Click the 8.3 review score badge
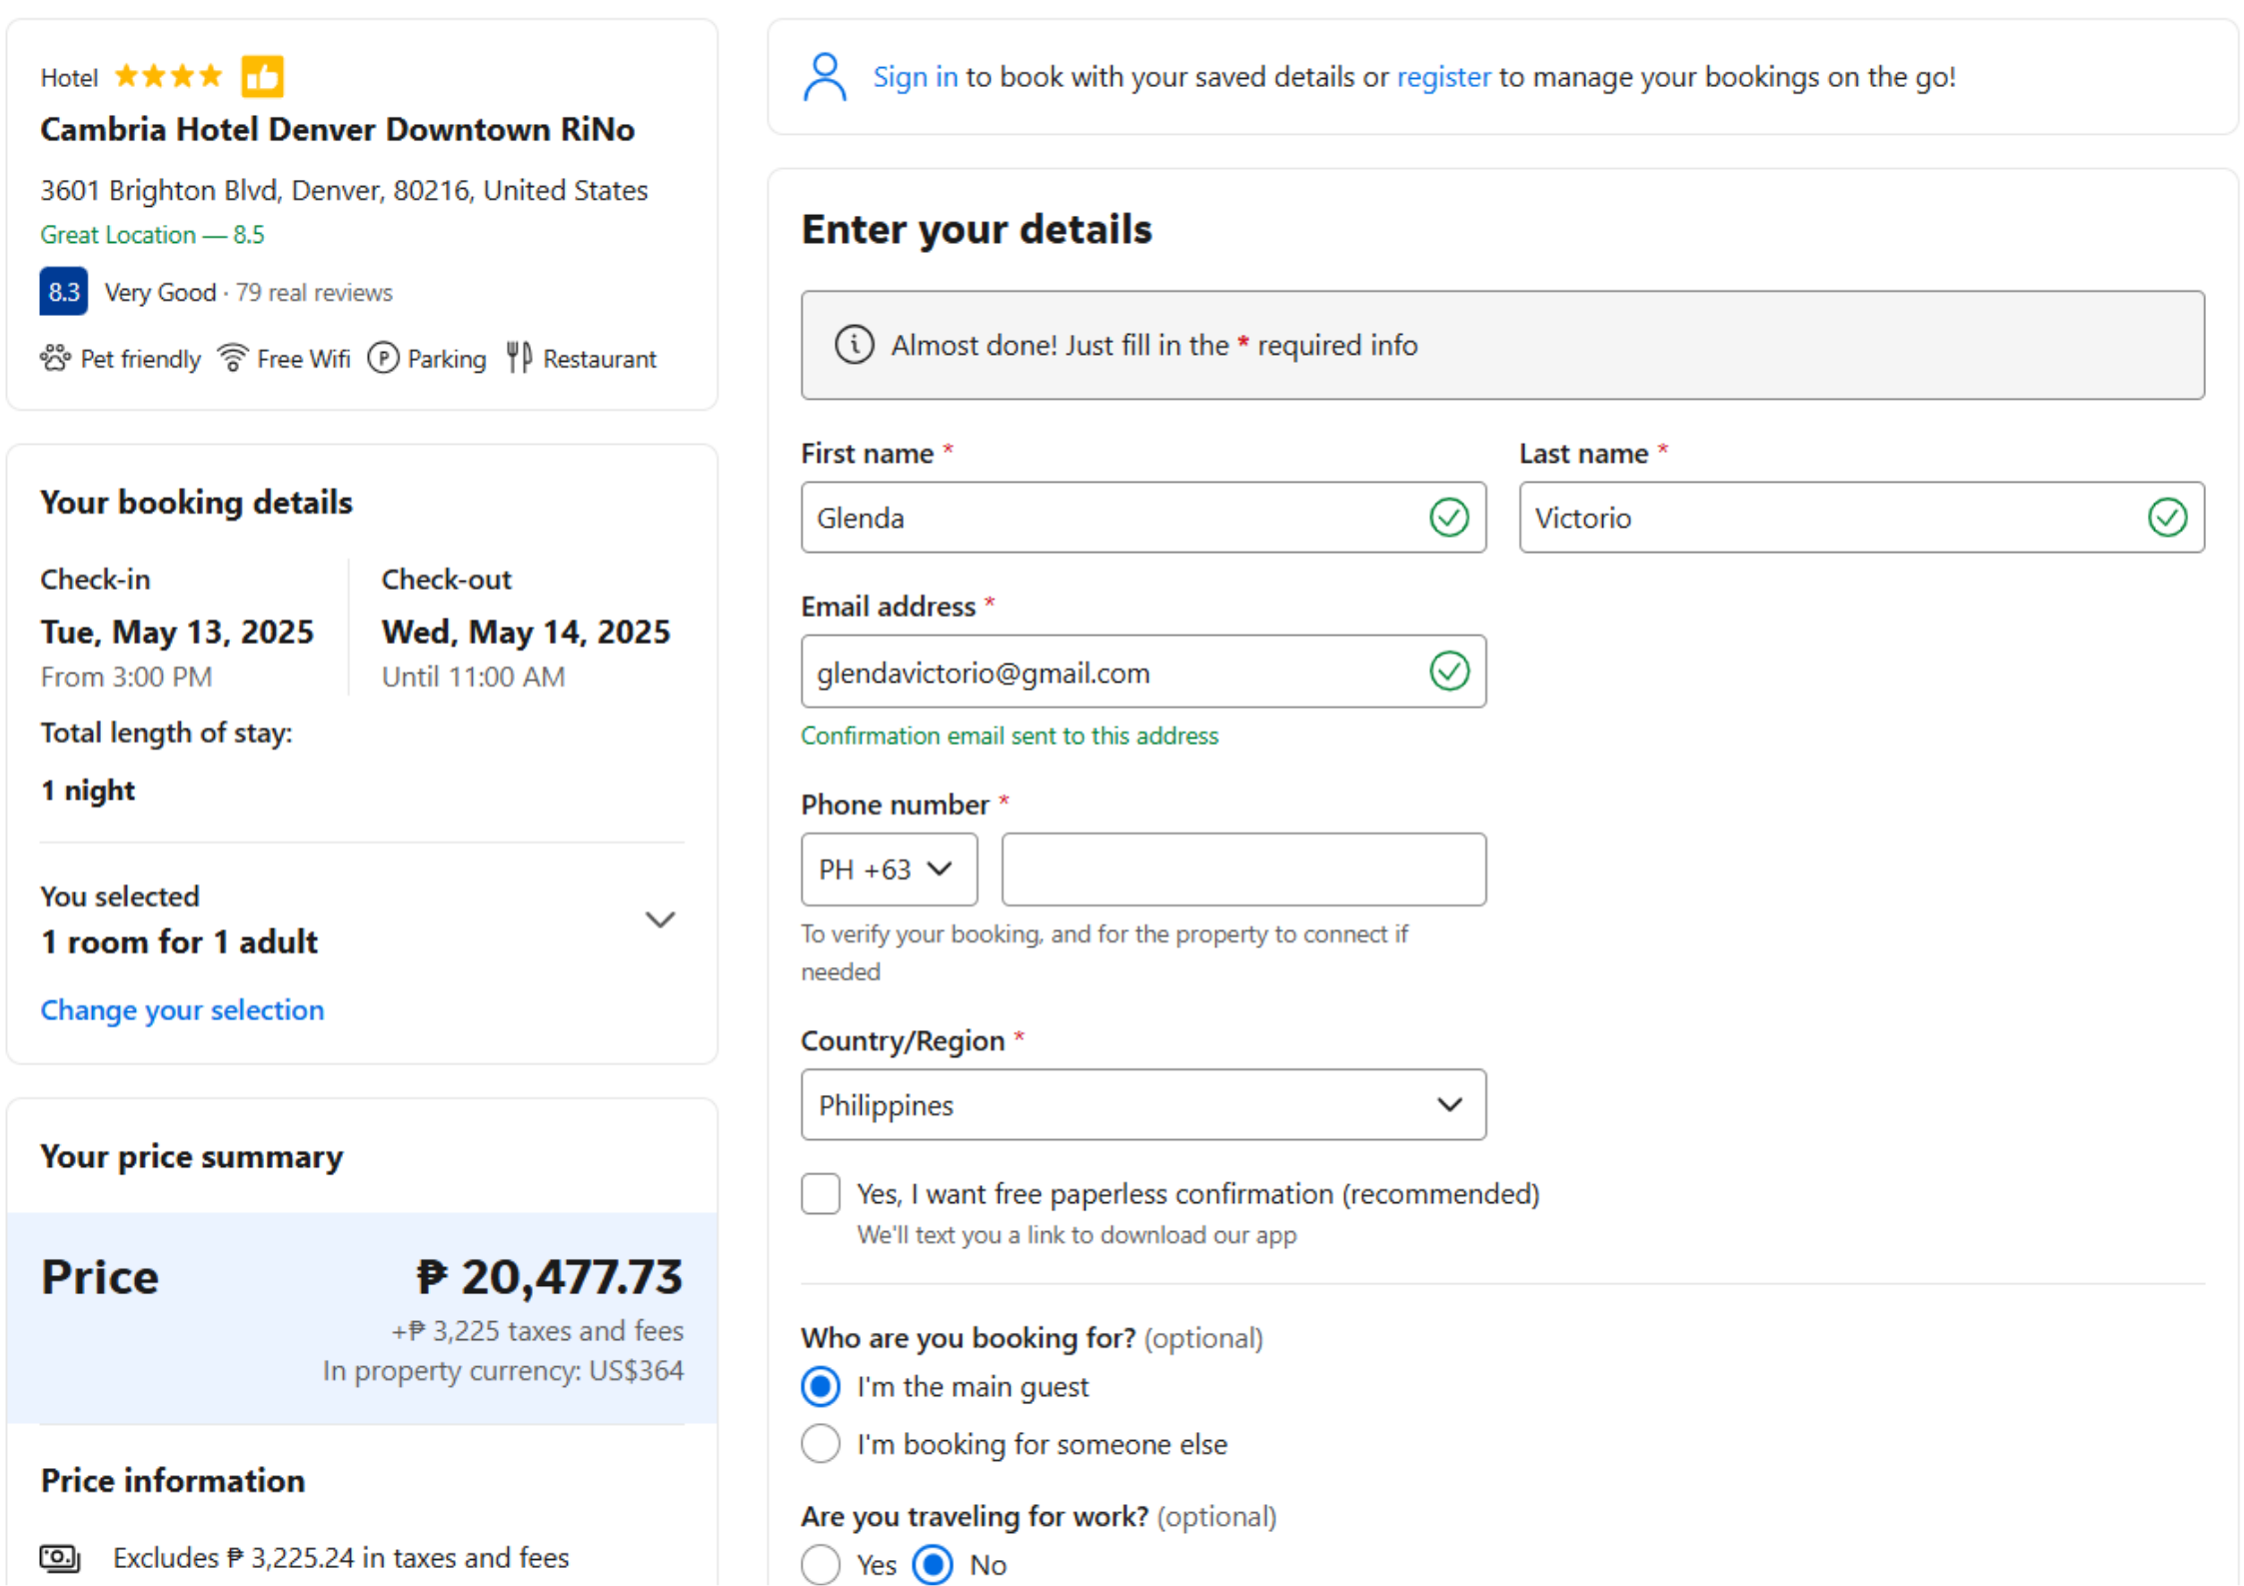This screenshot has width=2244, height=1586. click(63, 292)
